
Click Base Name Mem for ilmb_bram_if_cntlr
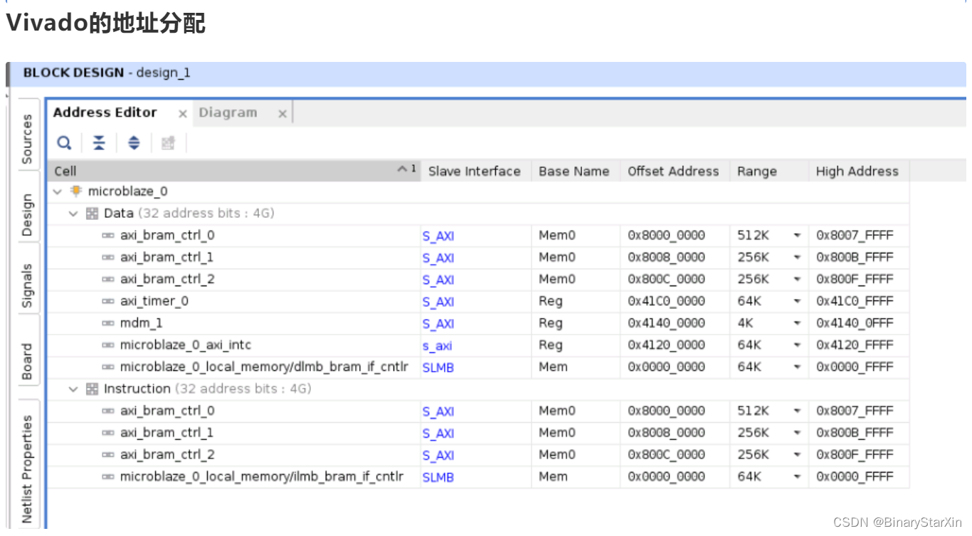click(x=553, y=477)
